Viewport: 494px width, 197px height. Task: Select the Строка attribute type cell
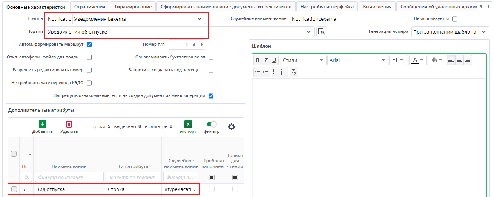(x=133, y=189)
